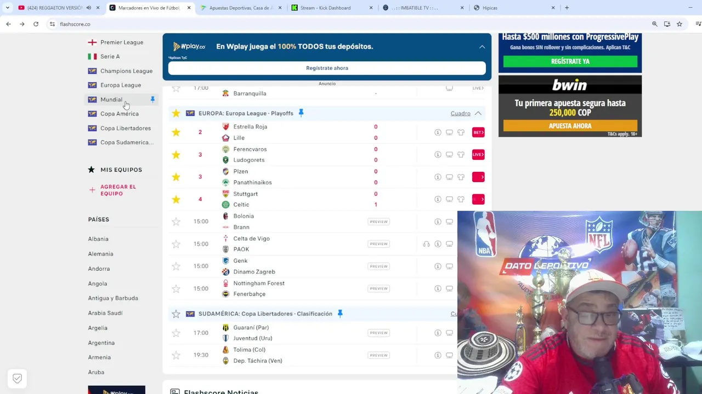This screenshot has width=702, height=394.
Task: Select Arabia Saudí in countries list
Action: click(105, 313)
